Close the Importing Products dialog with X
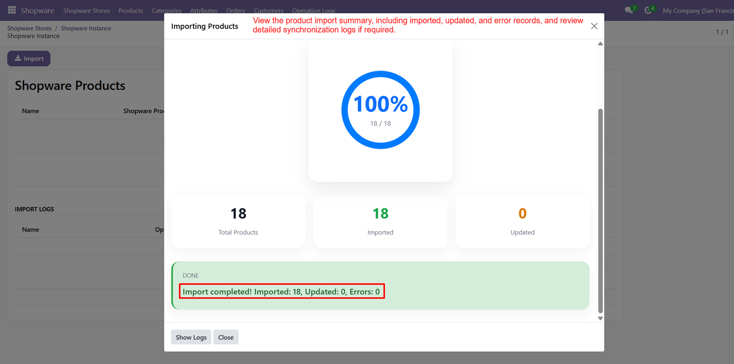The image size is (734, 364). (x=594, y=26)
